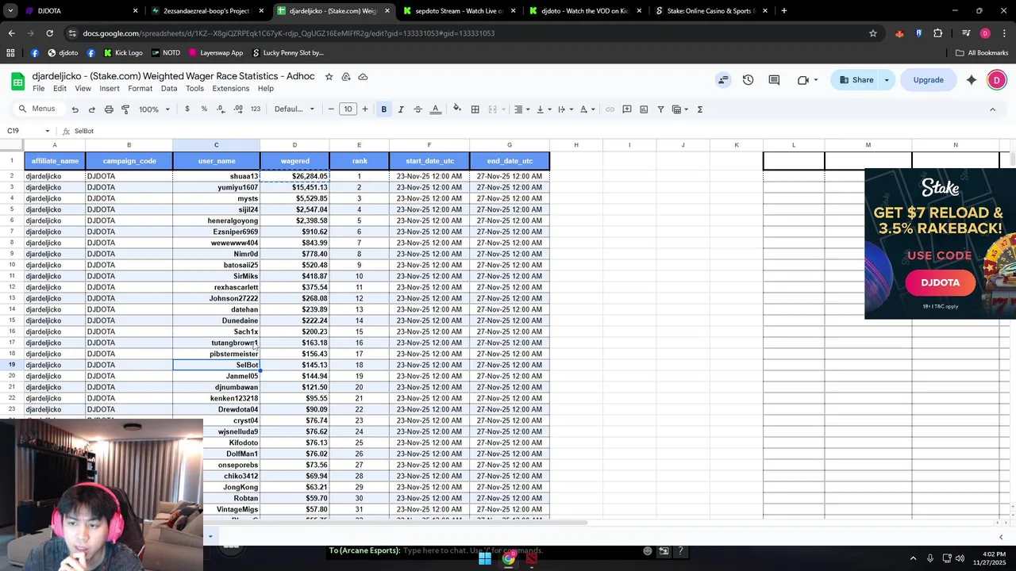Show the activity dashboard icon
The image size is (1016, 571).
(722, 80)
